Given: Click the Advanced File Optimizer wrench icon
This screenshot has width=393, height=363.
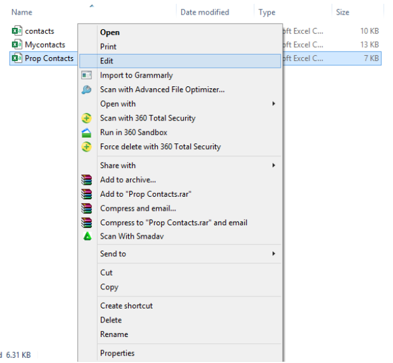Looking at the screenshot, I should pos(86,89).
